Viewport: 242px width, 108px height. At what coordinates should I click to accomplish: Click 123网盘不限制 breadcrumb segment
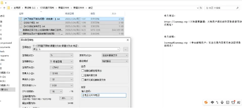(47, 8)
